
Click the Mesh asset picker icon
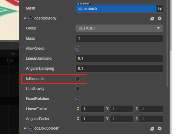click(160, 9)
